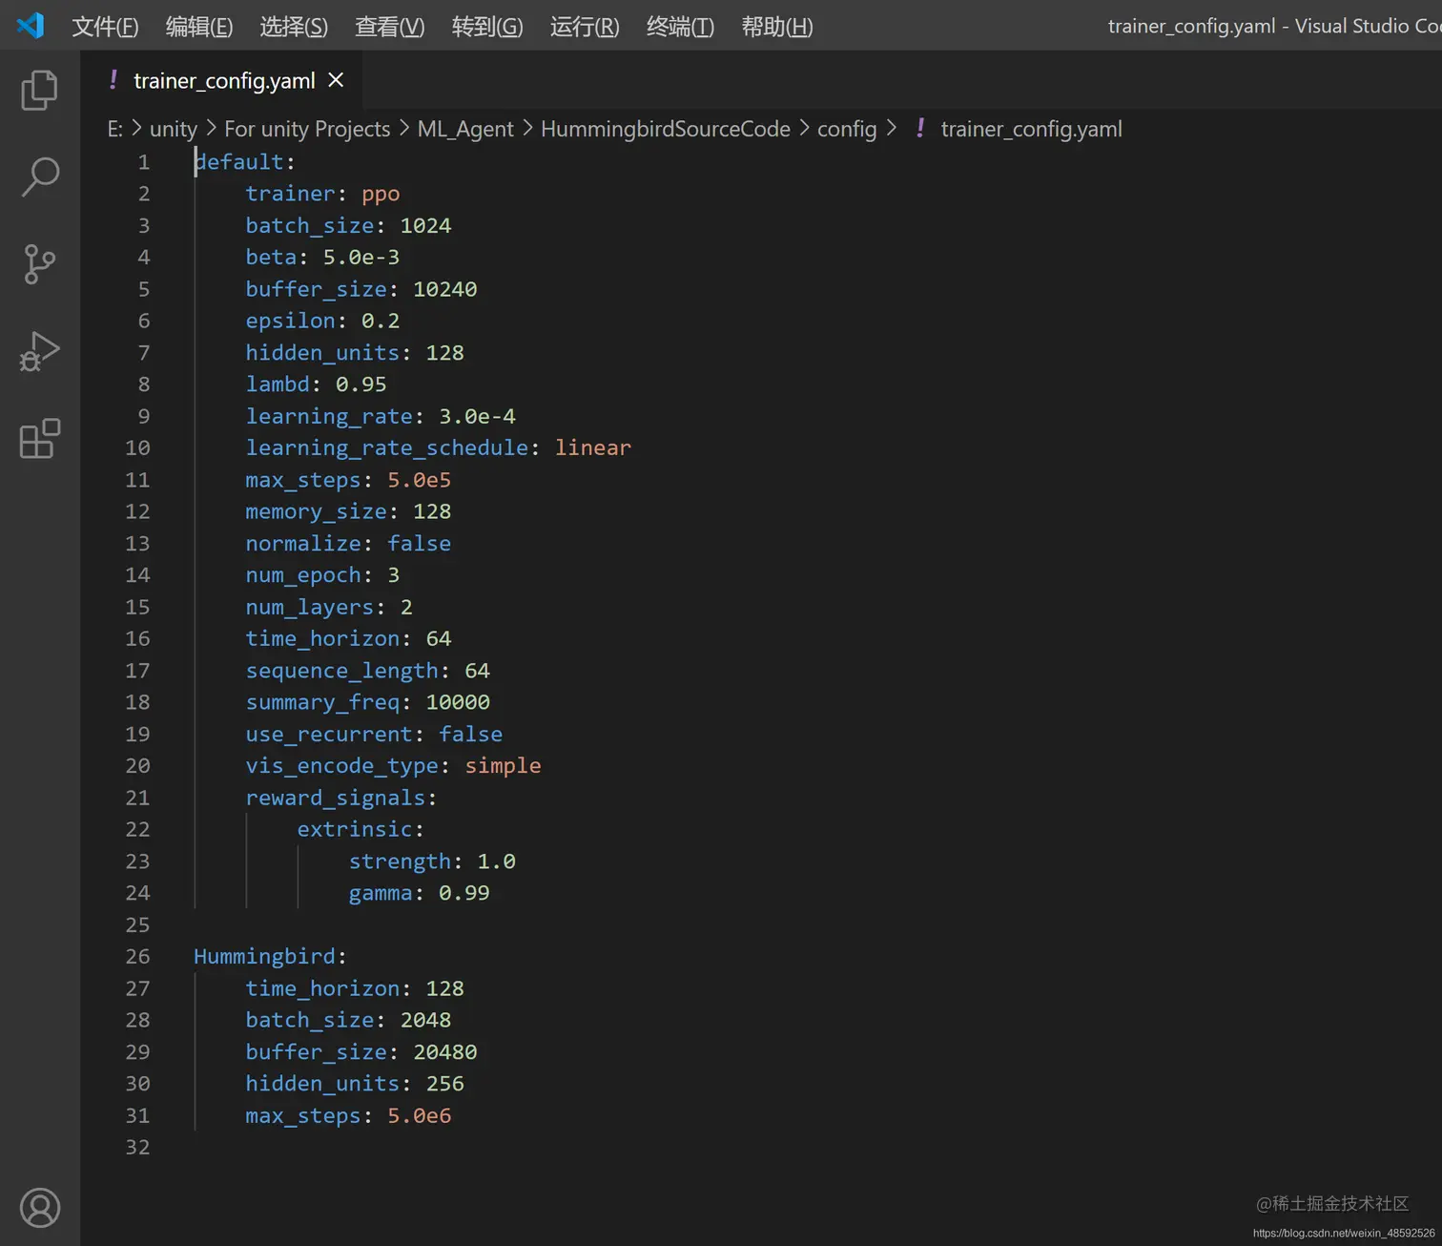
Task: Click the 'reward_signals' key on line 21
Action: [335, 798]
